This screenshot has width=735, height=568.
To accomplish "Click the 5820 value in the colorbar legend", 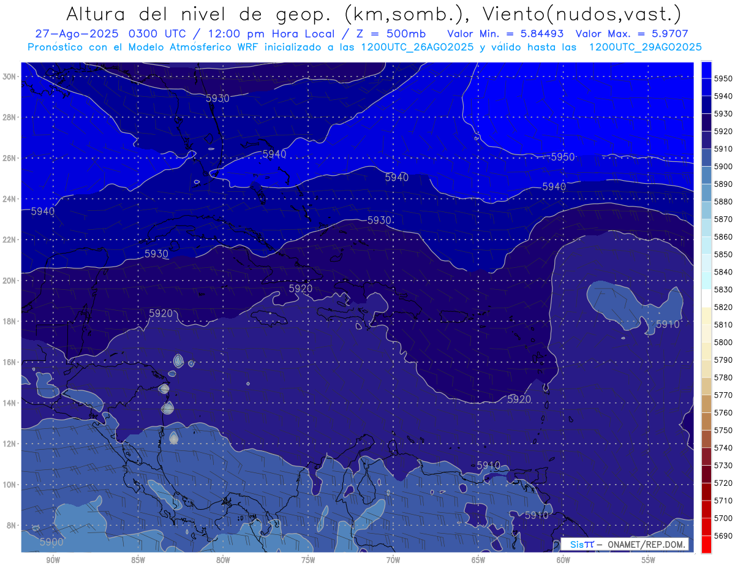I will coord(723,307).
